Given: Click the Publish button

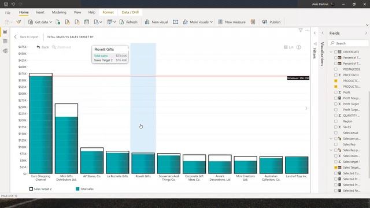Looking at the screenshot, I should coord(271,22).
